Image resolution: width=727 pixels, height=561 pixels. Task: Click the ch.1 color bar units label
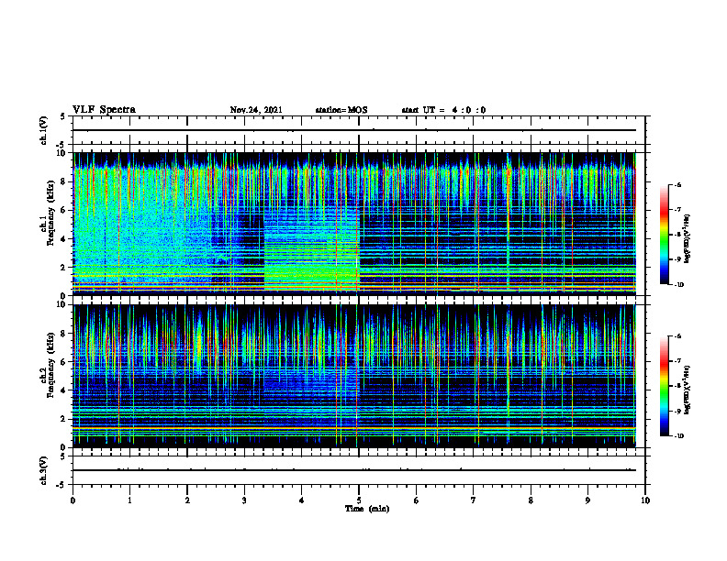coord(688,239)
